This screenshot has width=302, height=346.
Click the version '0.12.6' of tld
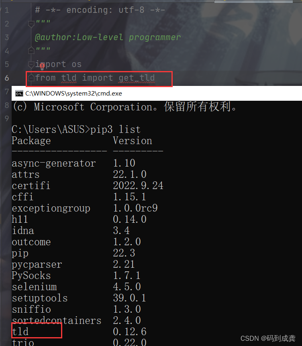(130, 332)
